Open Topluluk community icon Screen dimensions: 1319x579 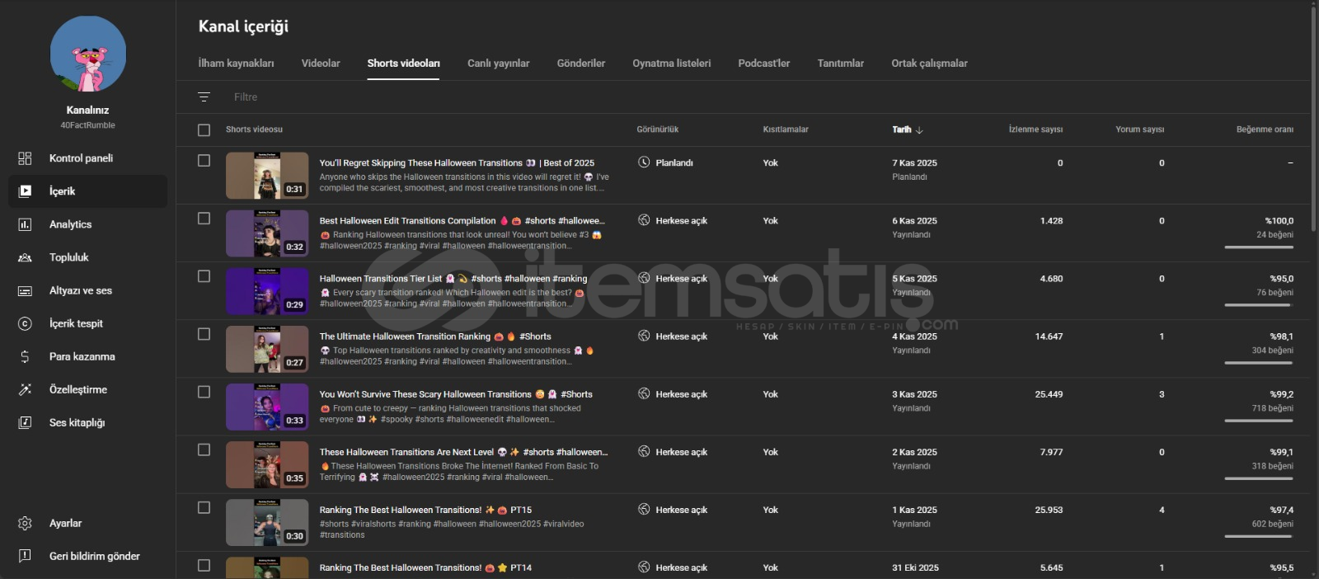(25, 257)
